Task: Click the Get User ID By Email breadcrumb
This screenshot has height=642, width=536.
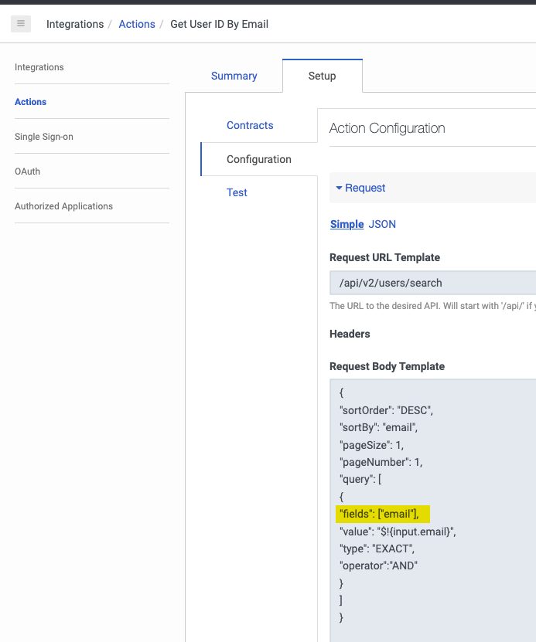Action: click(220, 24)
